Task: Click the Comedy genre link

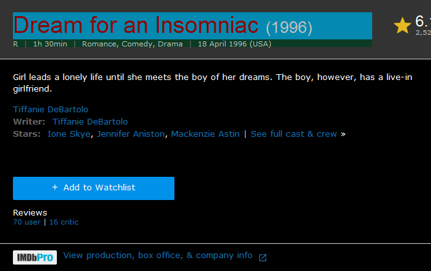Action: [138, 44]
